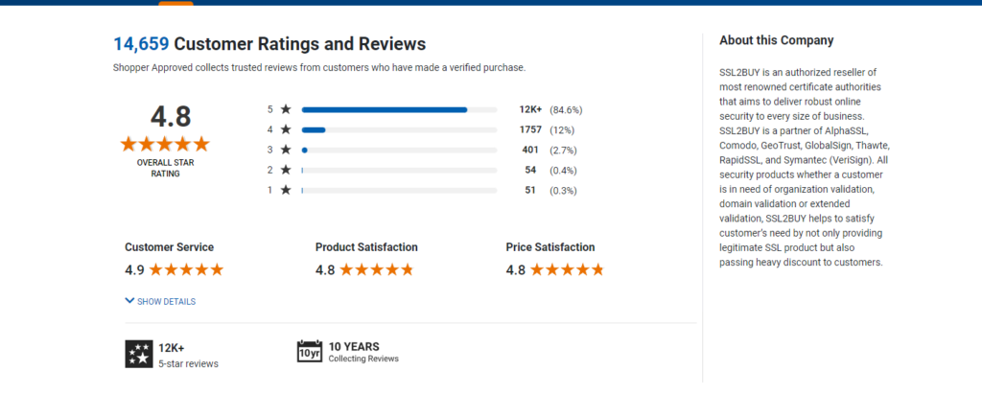Select the 4-star rating bar

tap(399, 129)
